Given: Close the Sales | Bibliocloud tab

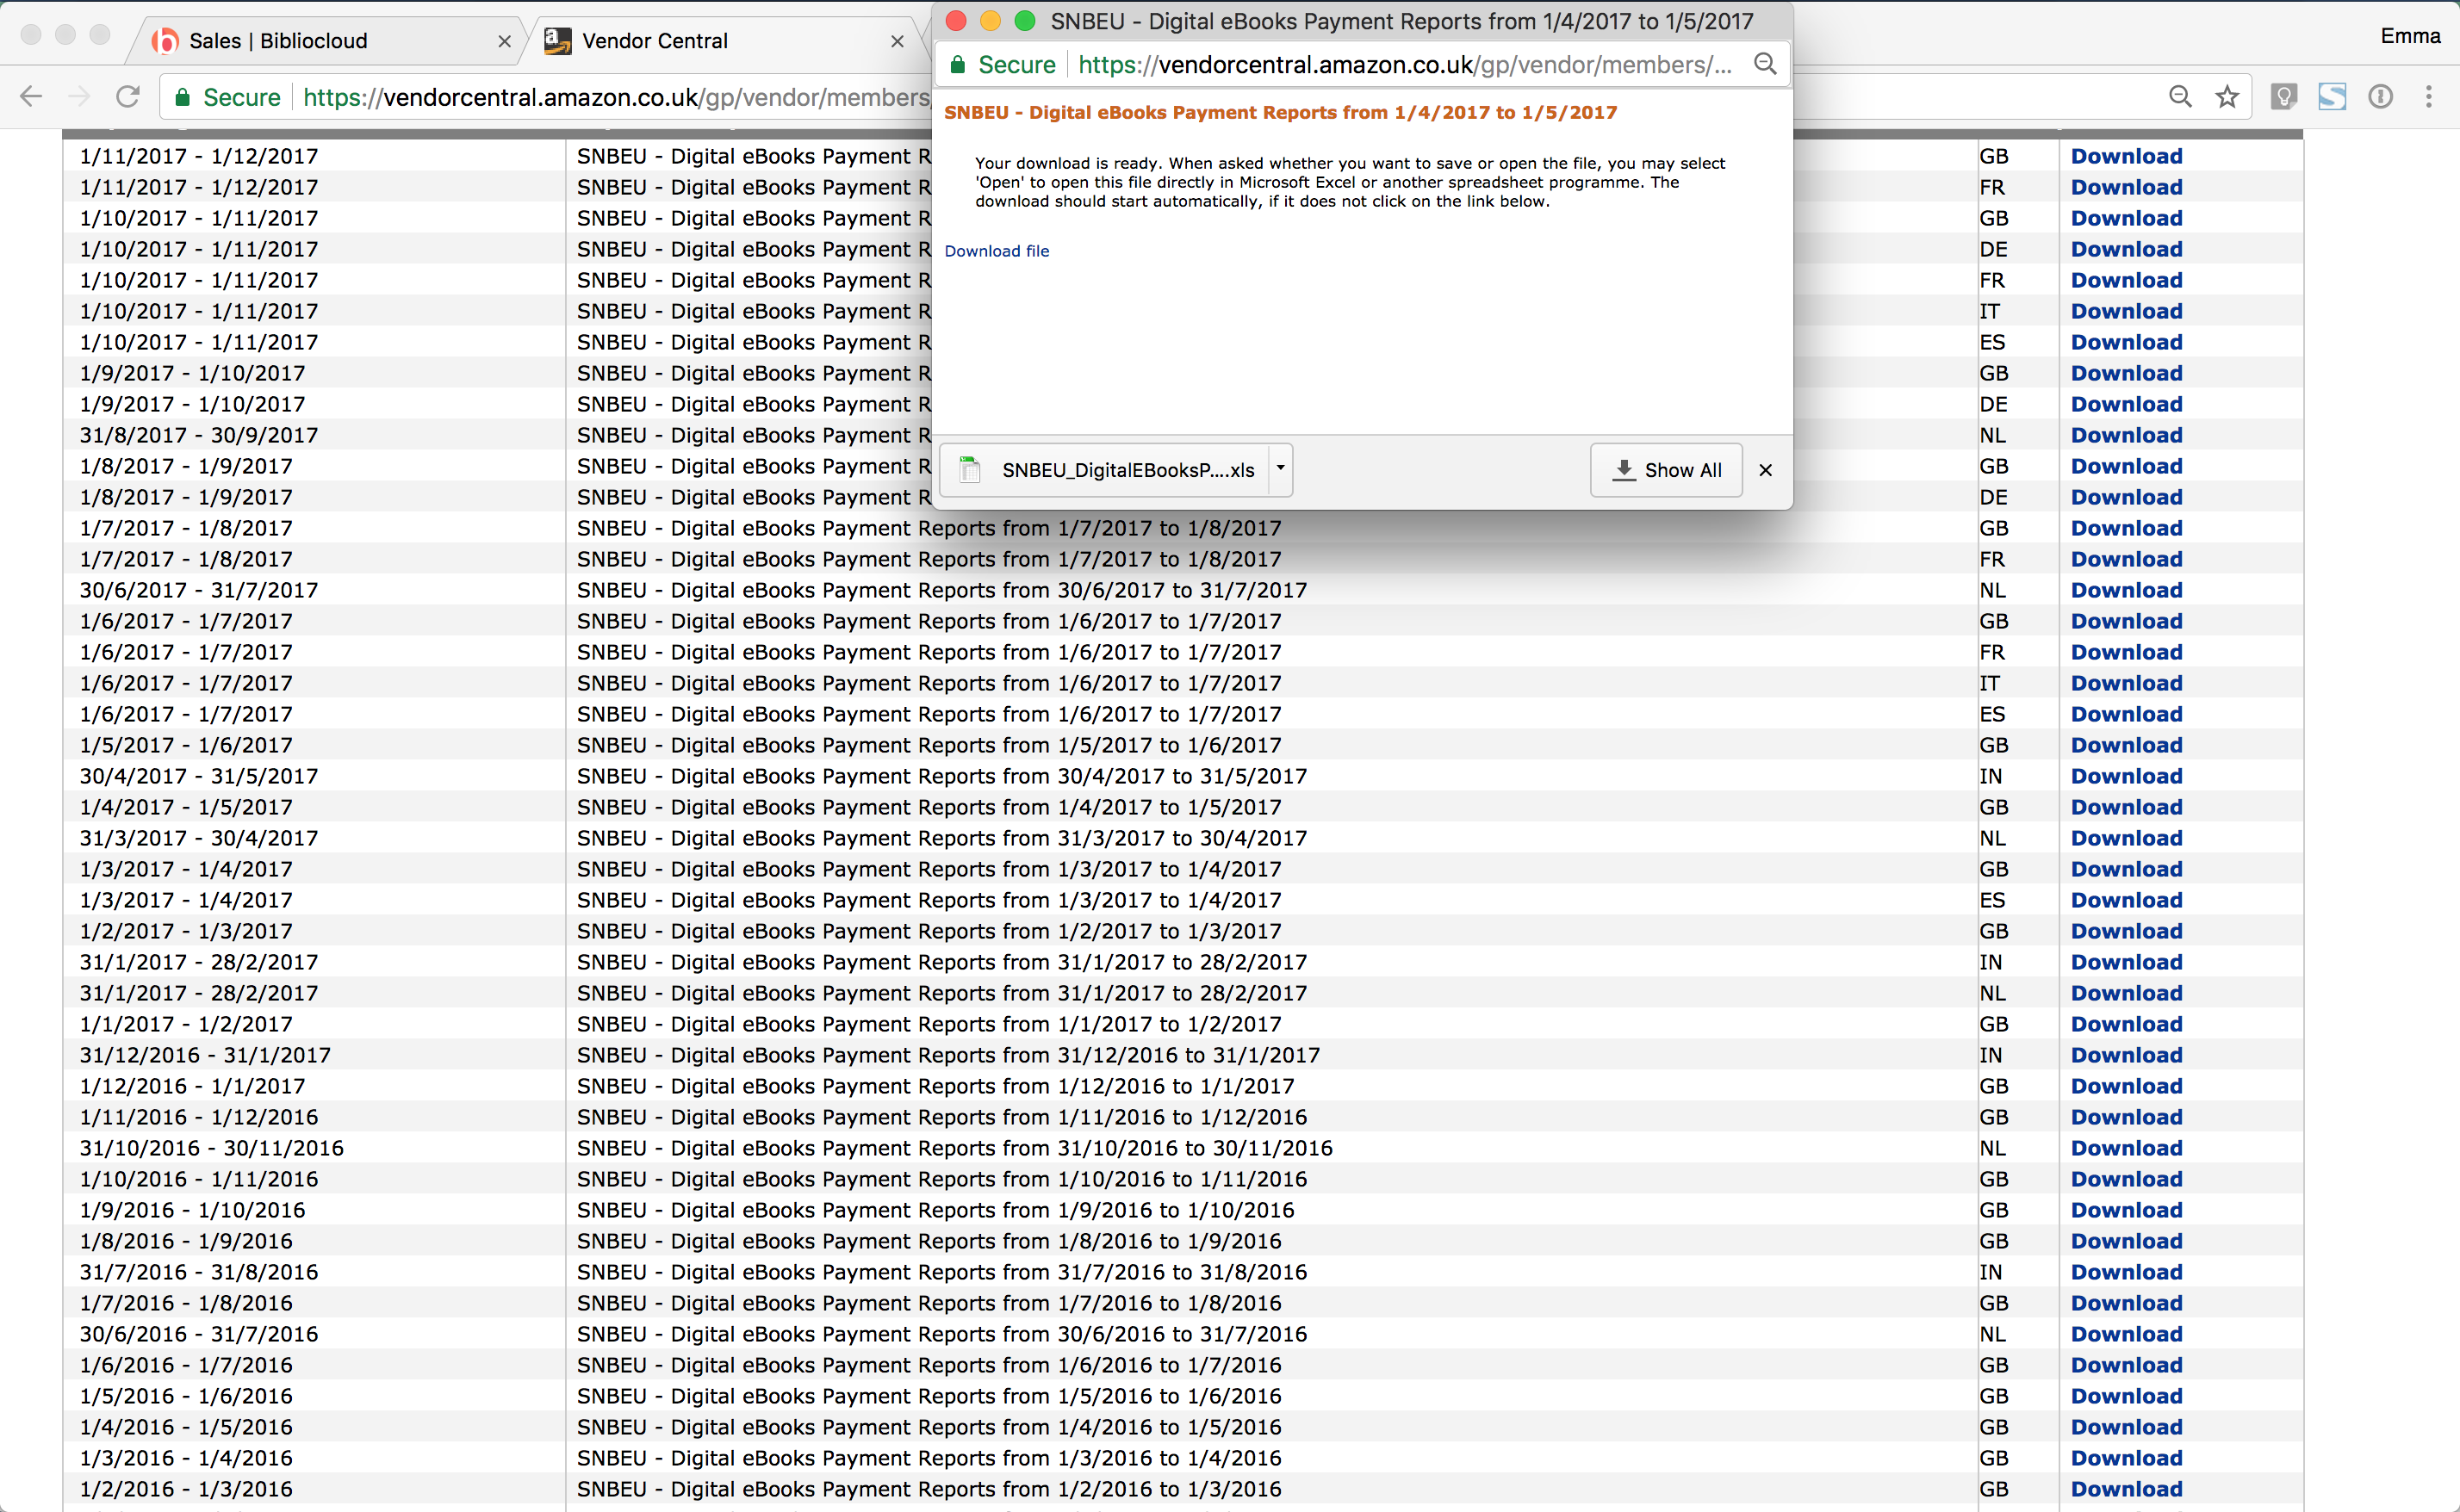Looking at the screenshot, I should tap(504, 41).
